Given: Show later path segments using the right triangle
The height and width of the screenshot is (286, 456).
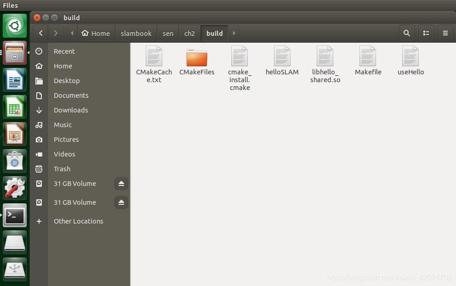Looking at the screenshot, I should 234,34.
